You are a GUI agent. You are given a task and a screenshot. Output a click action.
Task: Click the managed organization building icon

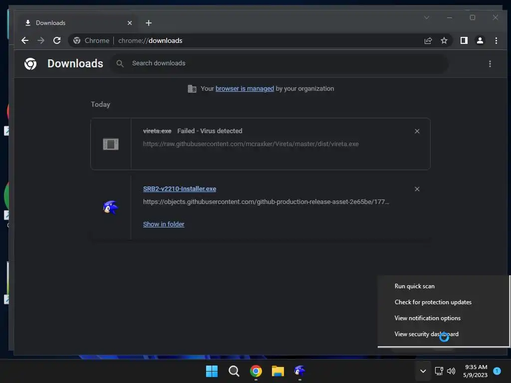click(192, 89)
